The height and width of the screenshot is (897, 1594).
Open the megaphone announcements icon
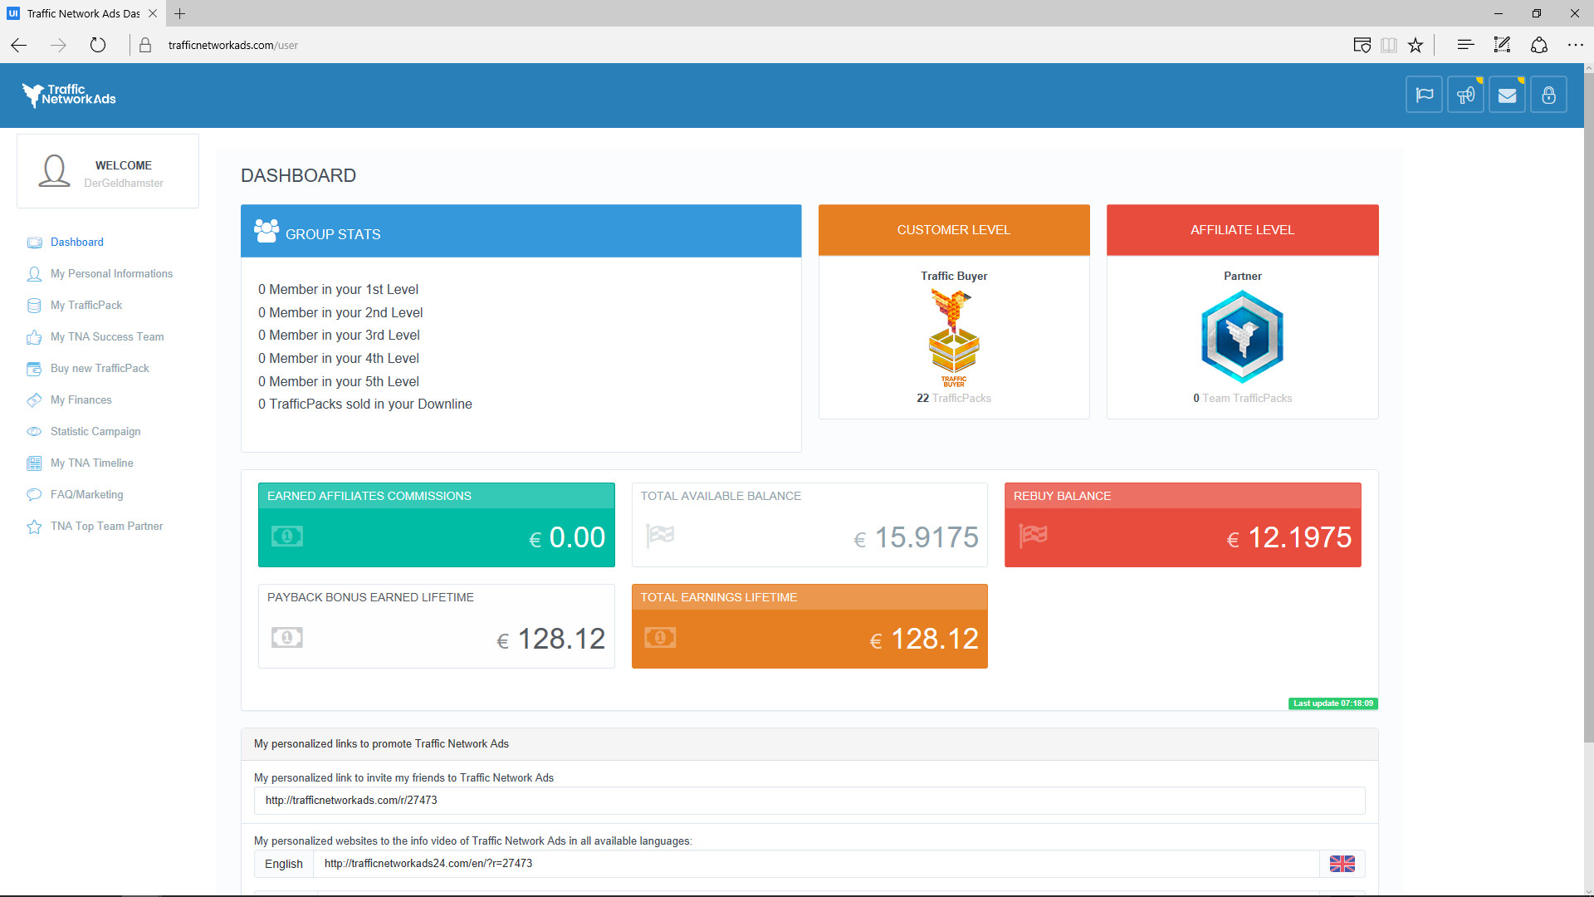point(1466,96)
